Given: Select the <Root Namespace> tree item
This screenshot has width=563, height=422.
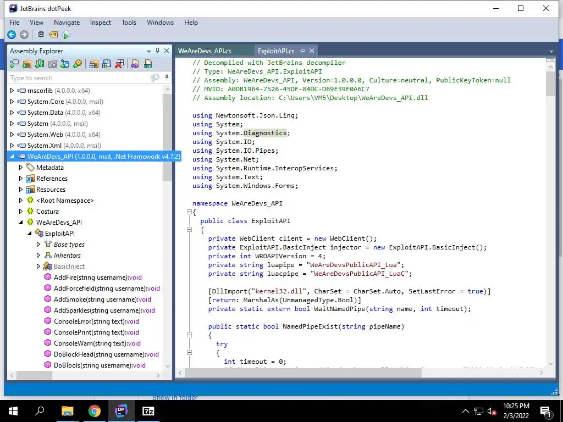Looking at the screenshot, I should 65,200.
